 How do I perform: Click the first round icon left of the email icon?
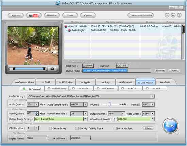167,15
